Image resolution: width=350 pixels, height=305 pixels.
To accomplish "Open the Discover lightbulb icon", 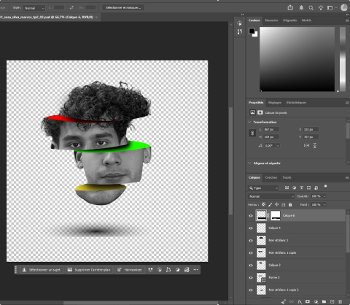I will [x=321, y=8].
